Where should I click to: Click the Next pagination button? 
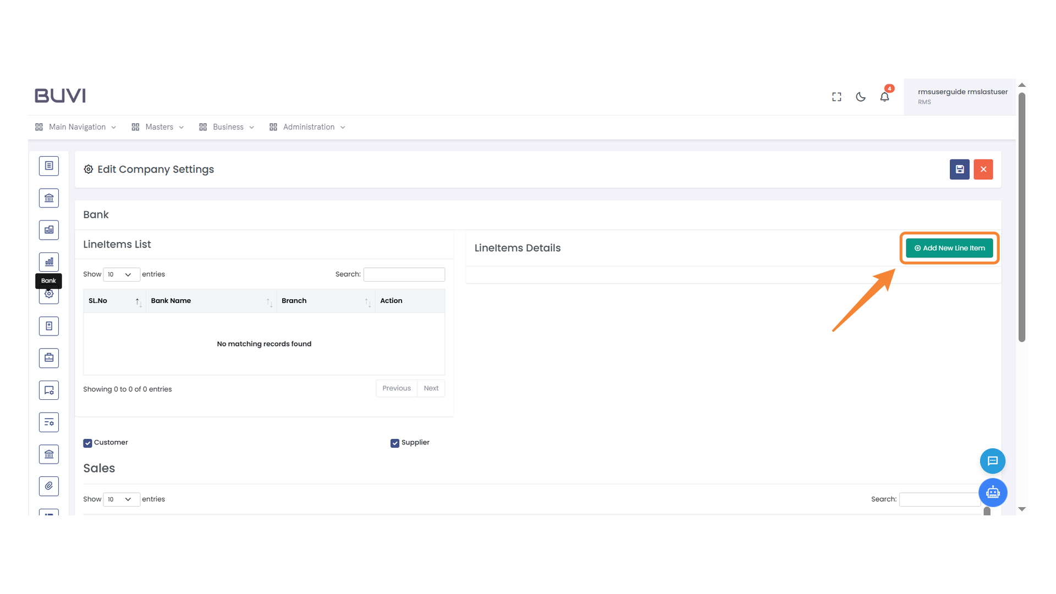pos(431,388)
